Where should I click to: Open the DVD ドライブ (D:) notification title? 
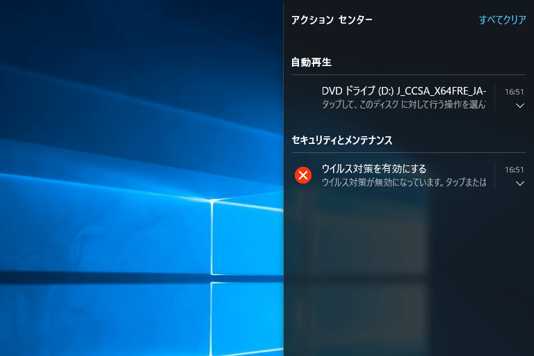[x=404, y=91]
